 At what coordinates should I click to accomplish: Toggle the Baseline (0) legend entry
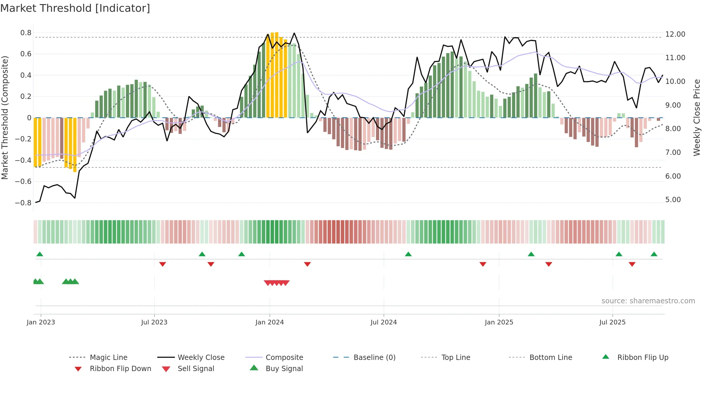point(364,357)
